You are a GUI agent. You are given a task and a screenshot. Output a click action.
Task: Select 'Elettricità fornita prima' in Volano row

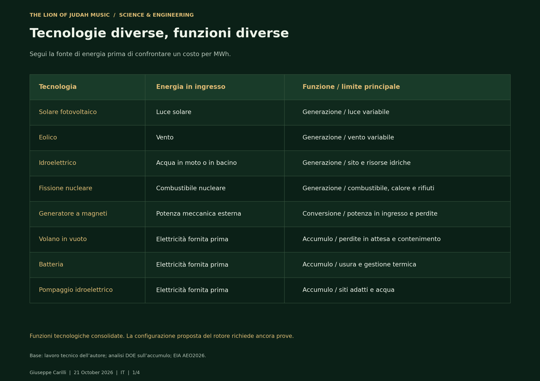click(215, 239)
